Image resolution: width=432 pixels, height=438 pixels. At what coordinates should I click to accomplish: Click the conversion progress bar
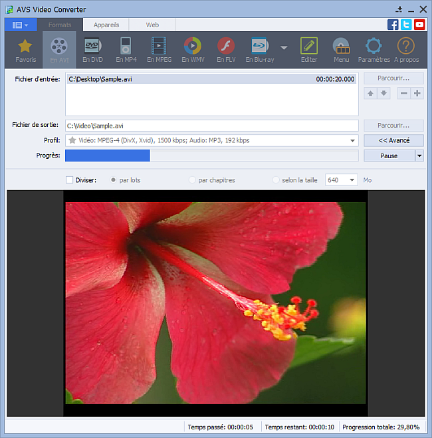[211, 156]
